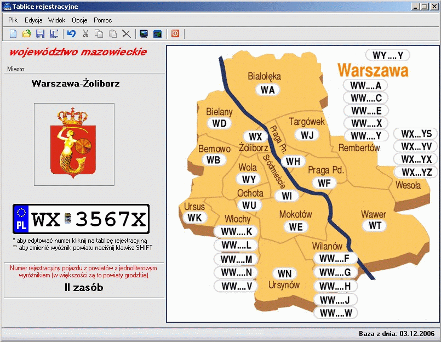This screenshot has width=441, height=342.
Task: Click the Save All toolbar icon
Action: 54,34
